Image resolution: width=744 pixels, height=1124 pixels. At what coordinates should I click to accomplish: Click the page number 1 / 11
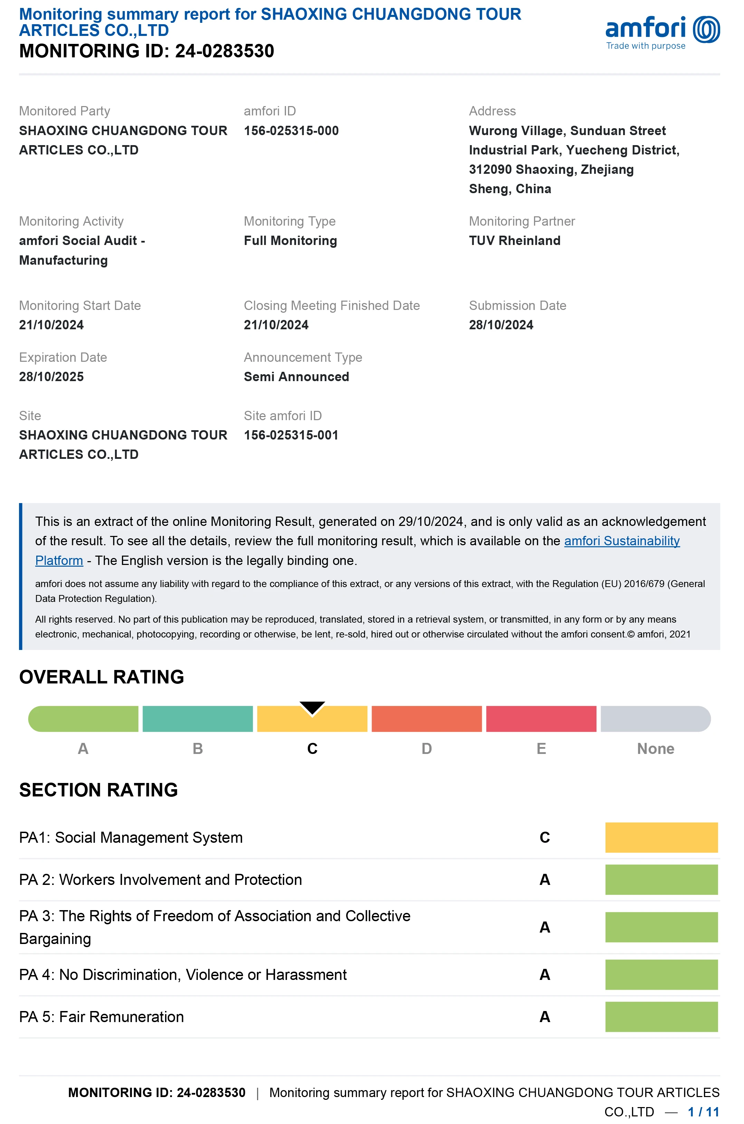tap(704, 1112)
